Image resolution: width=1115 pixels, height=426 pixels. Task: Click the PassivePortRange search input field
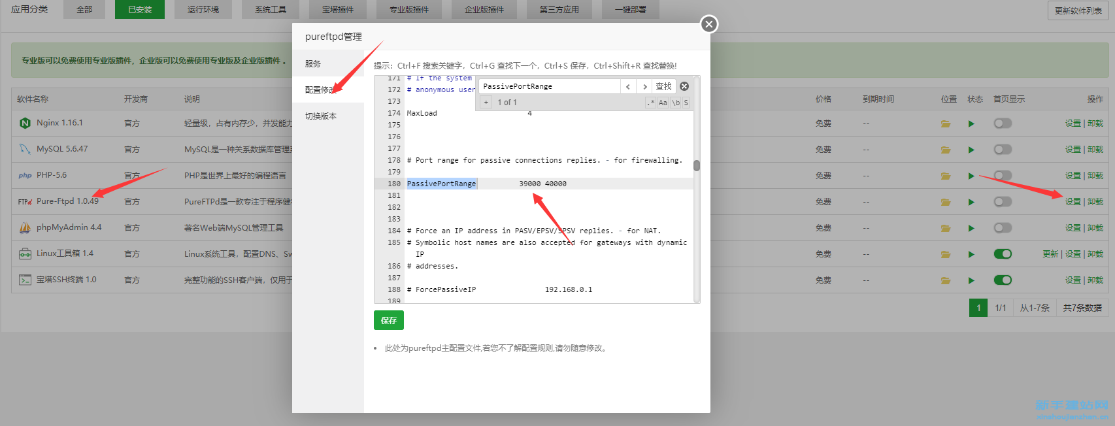click(x=550, y=86)
